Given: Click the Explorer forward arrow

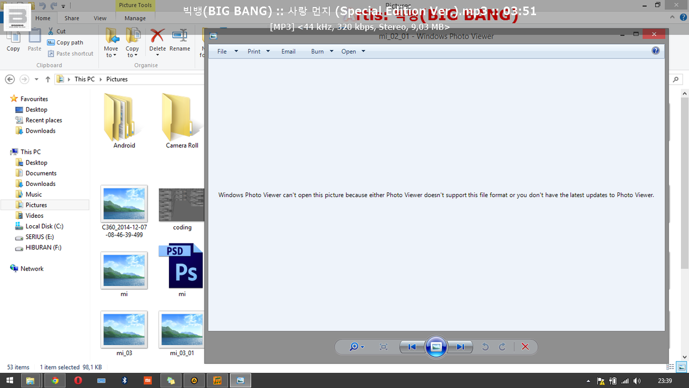Looking at the screenshot, I should (24, 79).
